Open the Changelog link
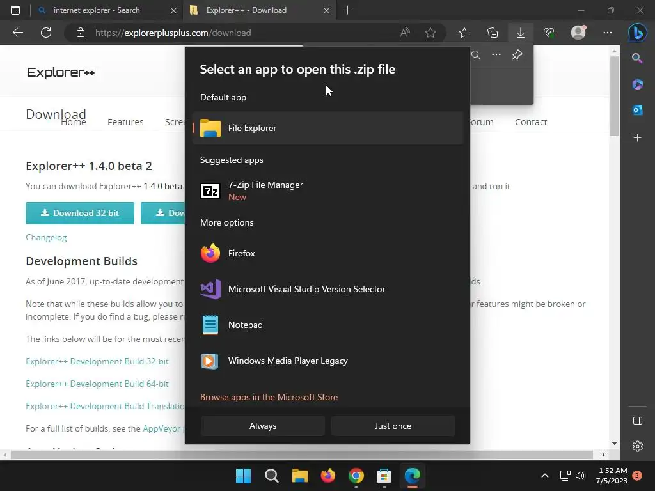 click(x=46, y=237)
